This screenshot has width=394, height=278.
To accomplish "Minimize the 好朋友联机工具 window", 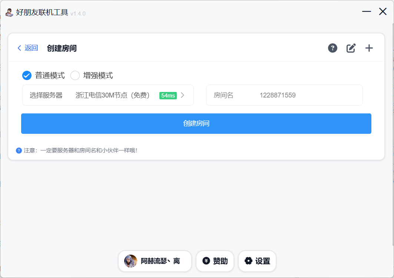I will click(366, 12).
